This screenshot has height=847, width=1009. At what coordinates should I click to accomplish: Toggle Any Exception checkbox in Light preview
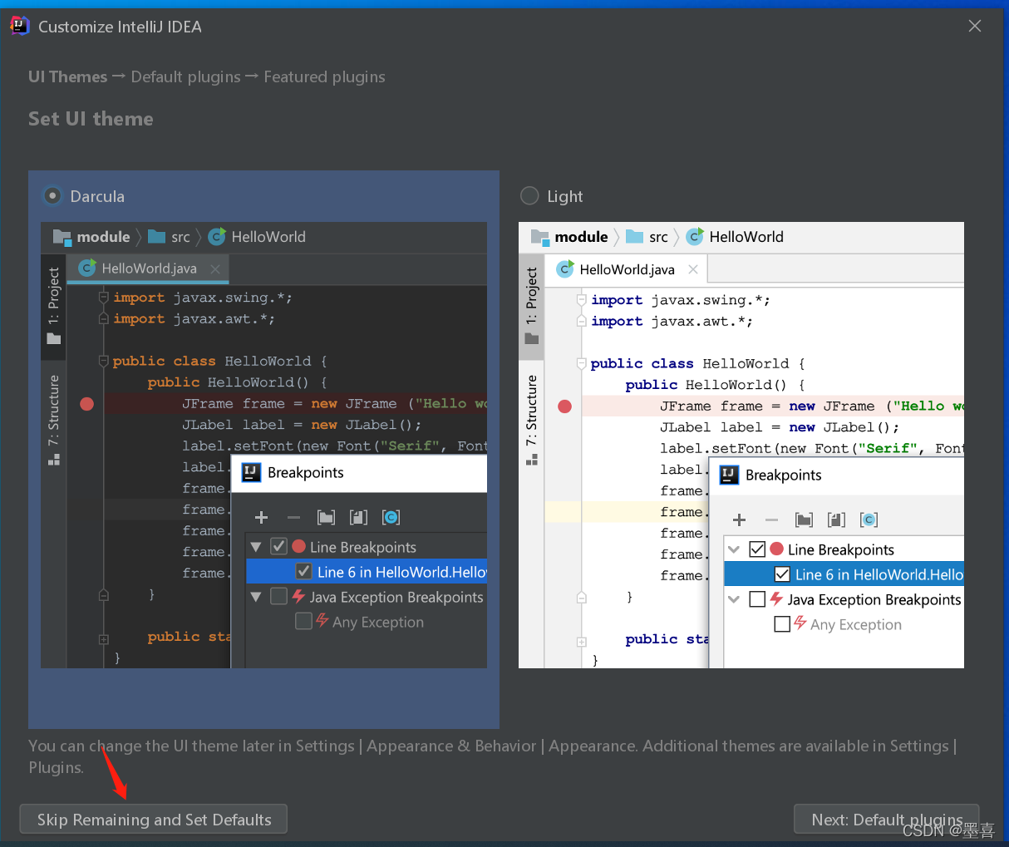click(x=782, y=623)
